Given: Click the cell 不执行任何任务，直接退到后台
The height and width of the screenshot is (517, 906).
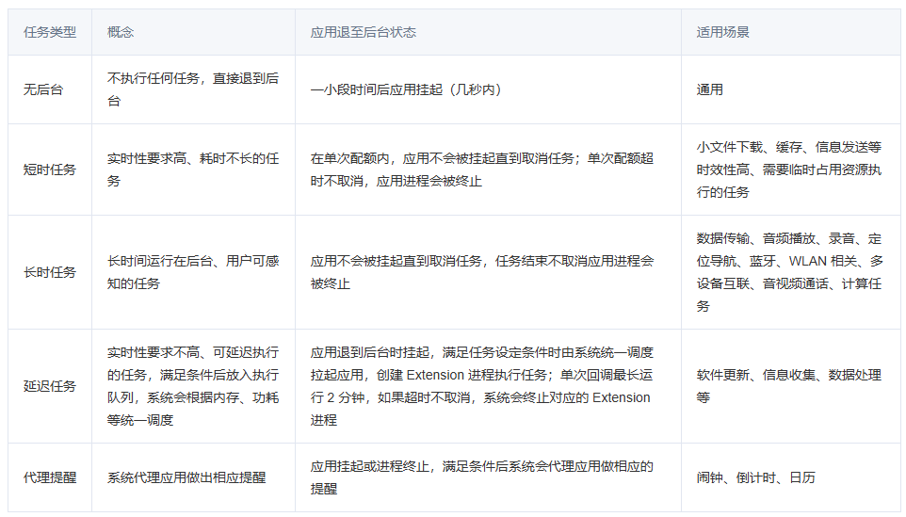Looking at the screenshot, I should click(x=194, y=89).
